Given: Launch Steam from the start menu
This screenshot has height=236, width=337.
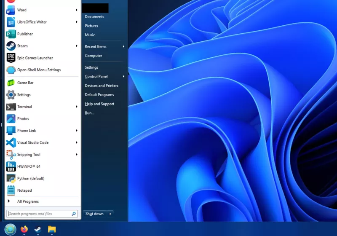Looking at the screenshot, I should point(11,46).
